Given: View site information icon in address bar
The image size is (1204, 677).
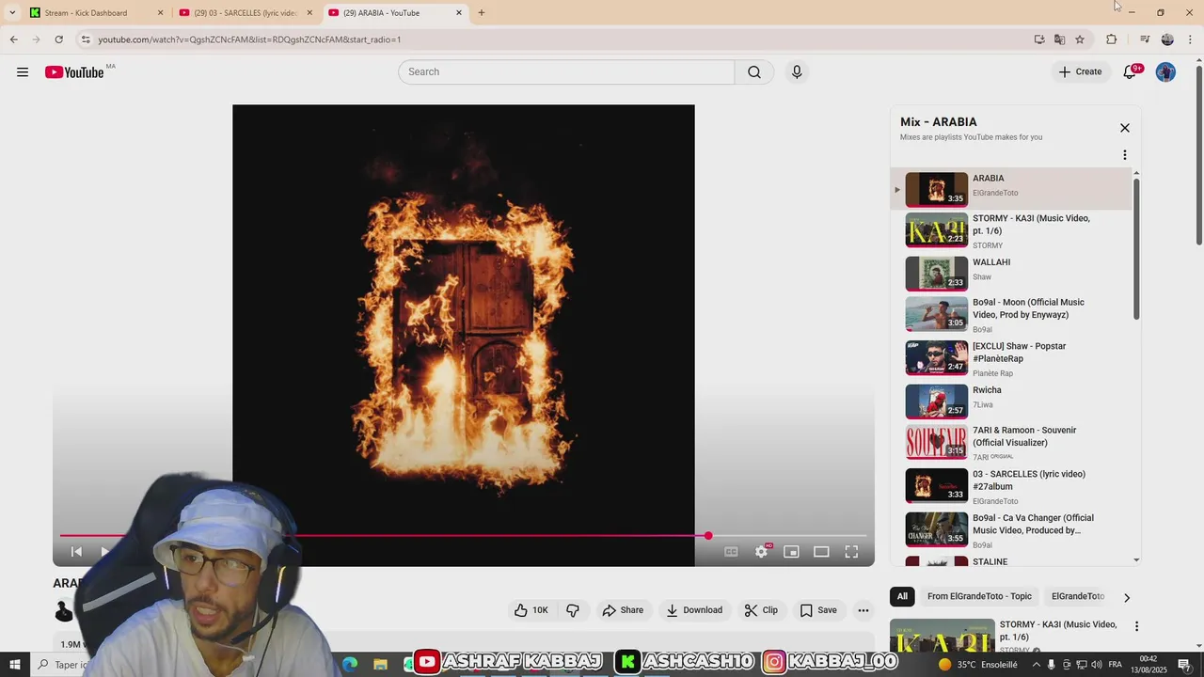Looking at the screenshot, I should [86, 39].
